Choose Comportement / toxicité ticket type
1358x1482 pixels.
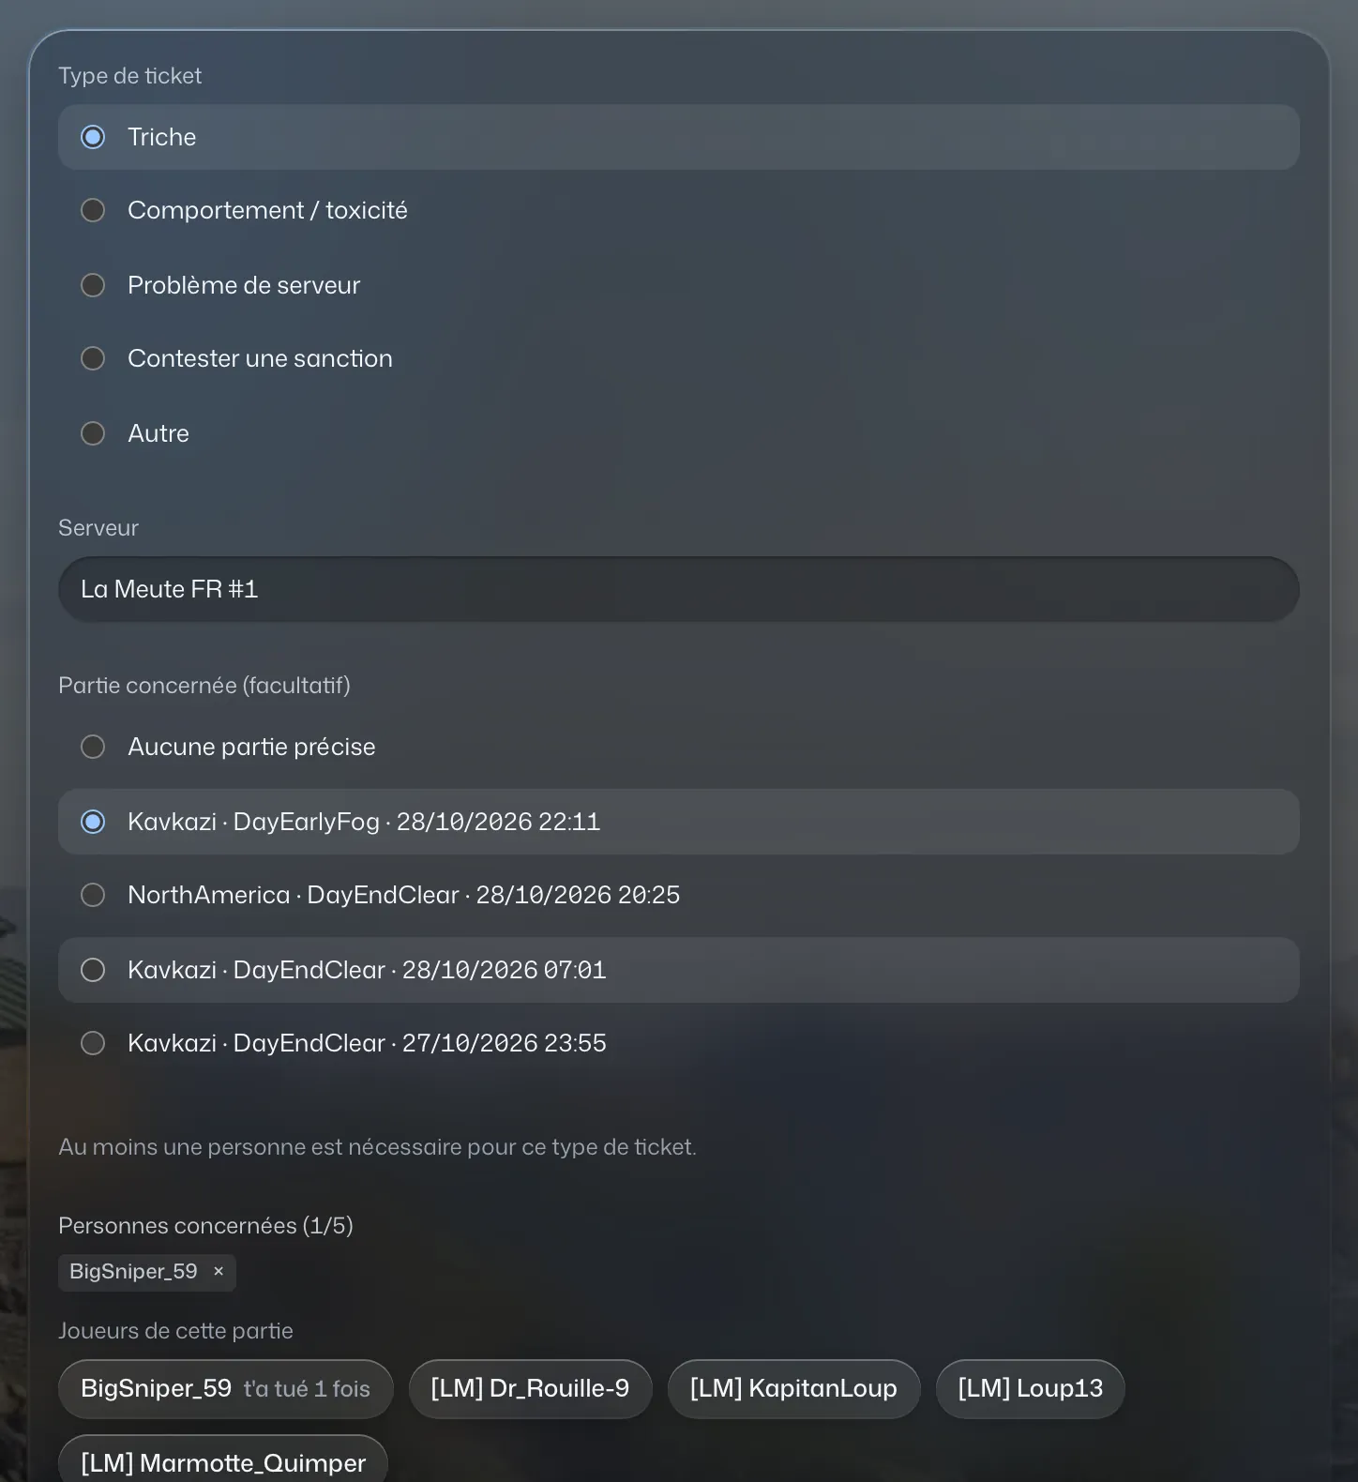tap(678, 210)
